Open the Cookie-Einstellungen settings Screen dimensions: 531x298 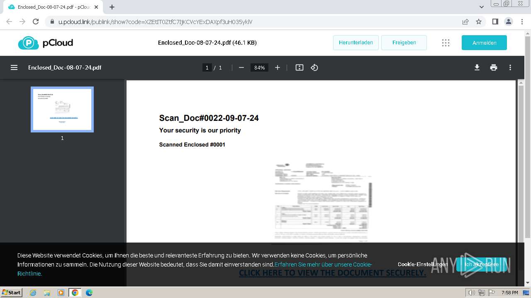(x=422, y=264)
